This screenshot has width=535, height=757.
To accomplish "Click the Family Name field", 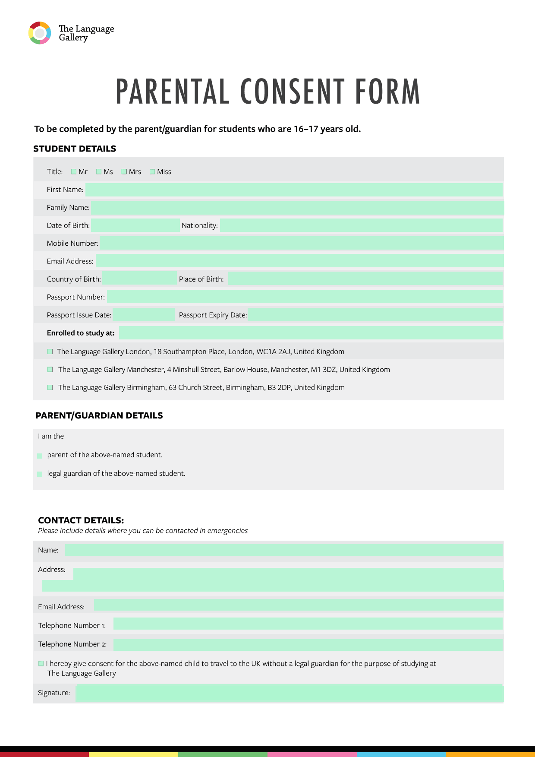I will coord(297,208).
